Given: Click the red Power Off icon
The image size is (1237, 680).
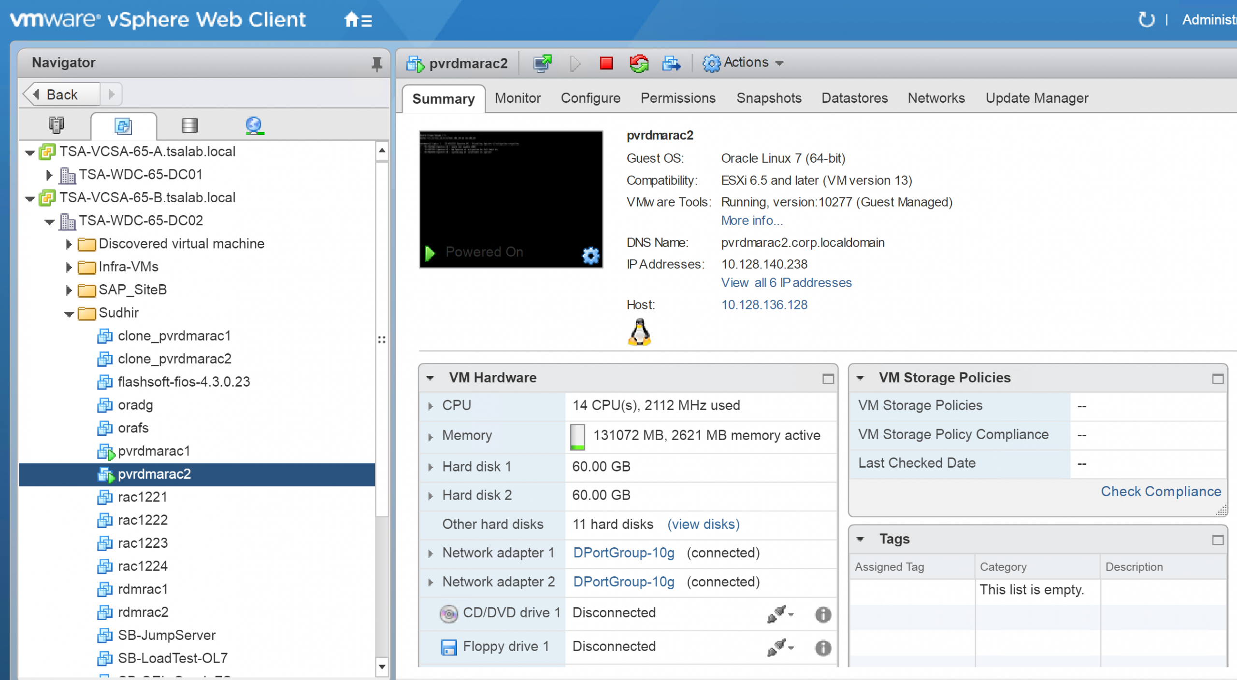Looking at the screenshot, I should point(606,63).
